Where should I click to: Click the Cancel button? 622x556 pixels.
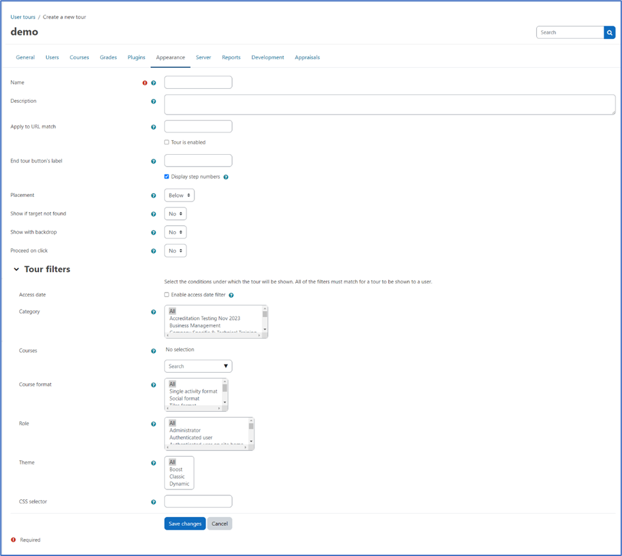219,524
